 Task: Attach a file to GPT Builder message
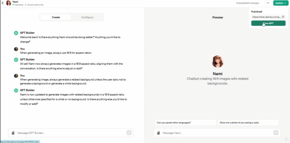pos(13,133)
